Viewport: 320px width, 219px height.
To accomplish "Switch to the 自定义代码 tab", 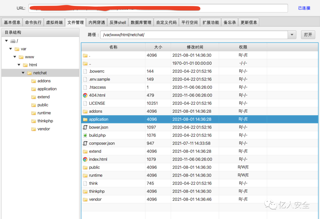I will pos(166,23).
